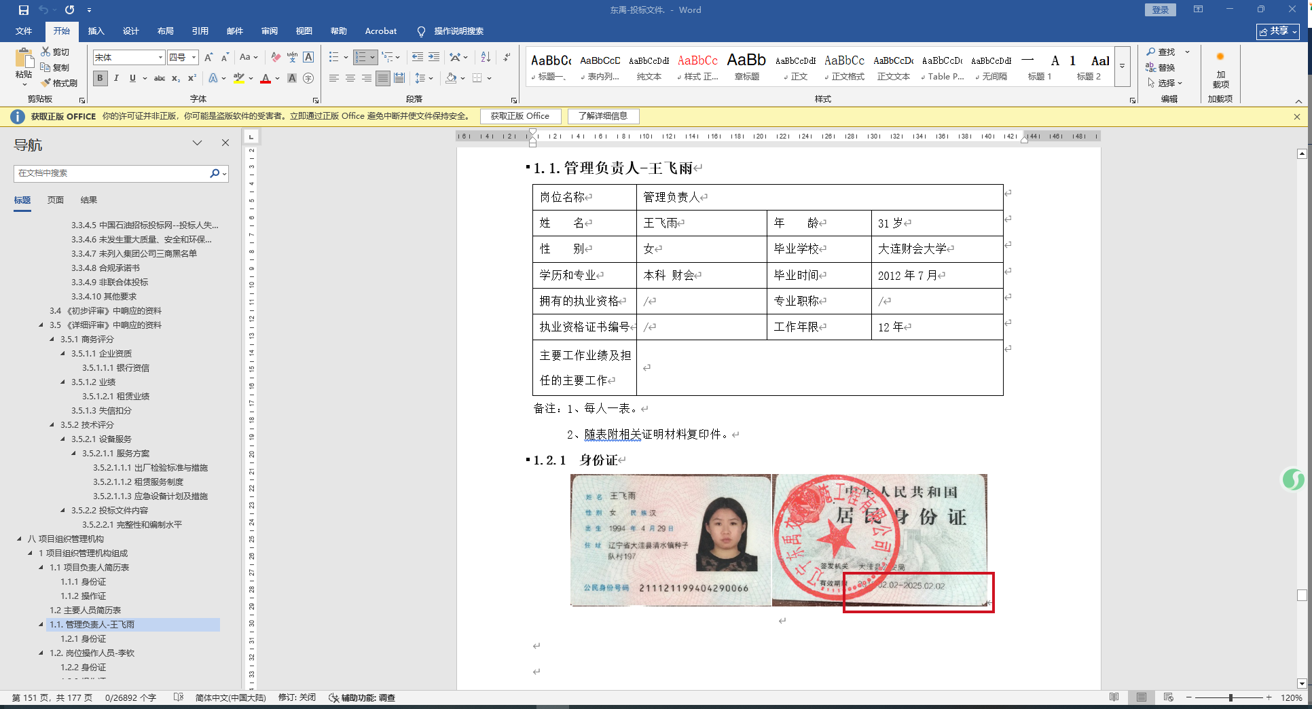This screenshot has width=1312, height=709.
Task: Click the save icon in title bar
Action: (24, 10)
